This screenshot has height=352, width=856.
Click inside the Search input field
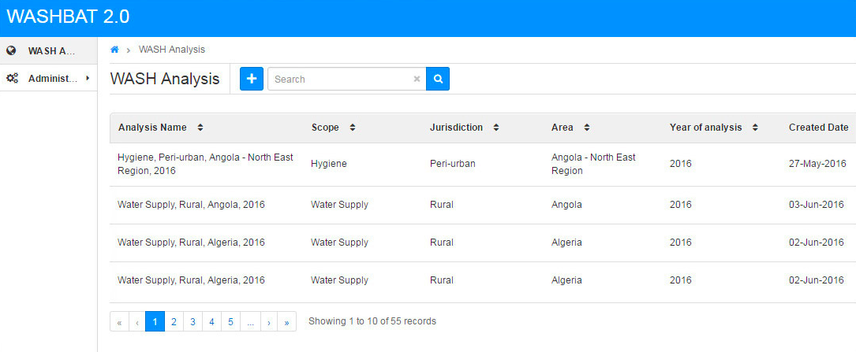point(339,79)
